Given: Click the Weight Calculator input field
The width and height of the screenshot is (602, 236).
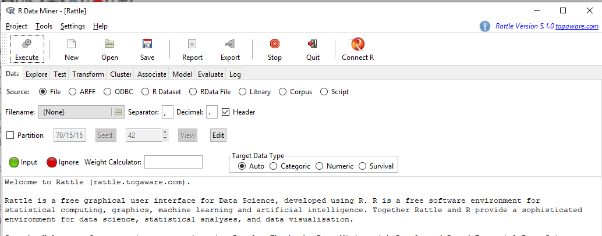Looking at the screenshot, I should point(173,162).
